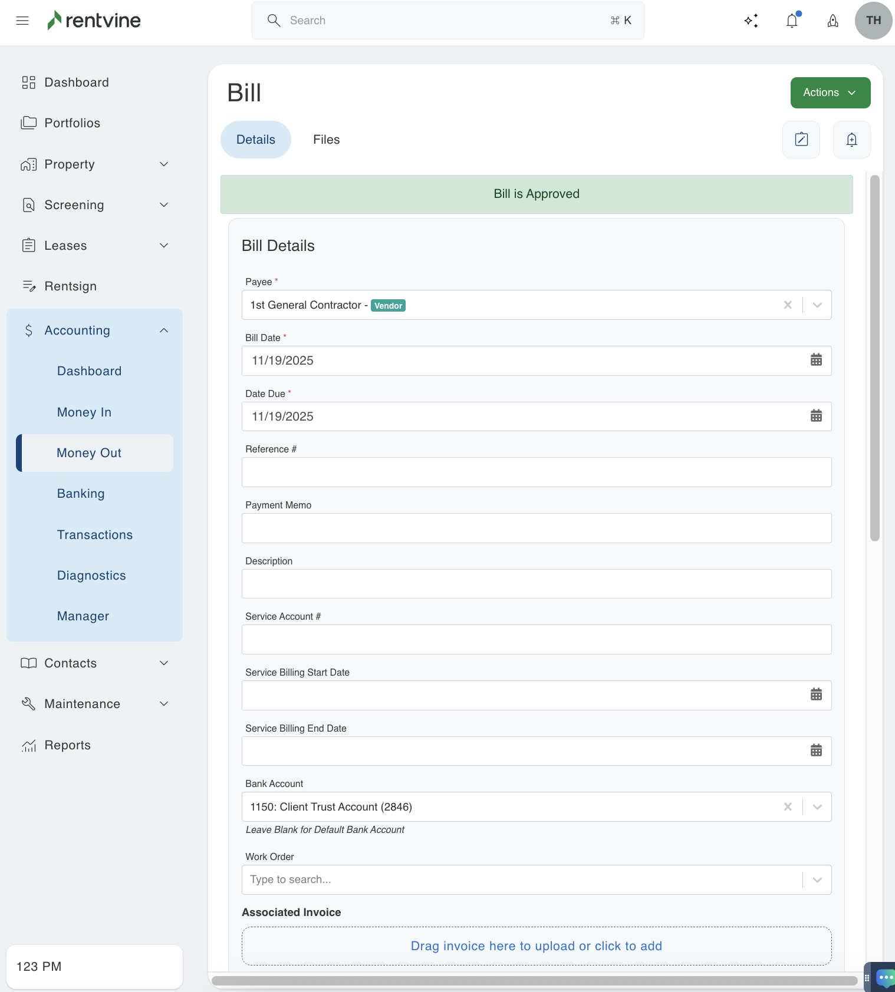Click the drag invoice upload area
This screenshot has height=992, width=895.
[x=537, y=946]
